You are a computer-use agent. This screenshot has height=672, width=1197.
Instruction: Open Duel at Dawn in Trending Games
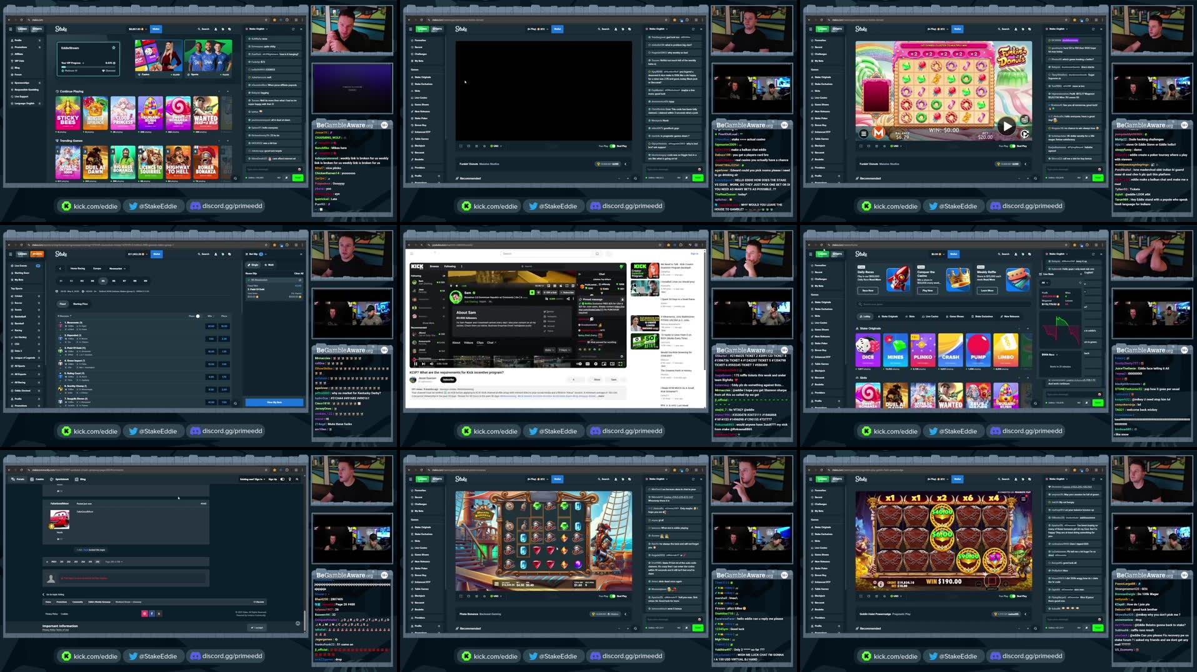click(95, 163)
